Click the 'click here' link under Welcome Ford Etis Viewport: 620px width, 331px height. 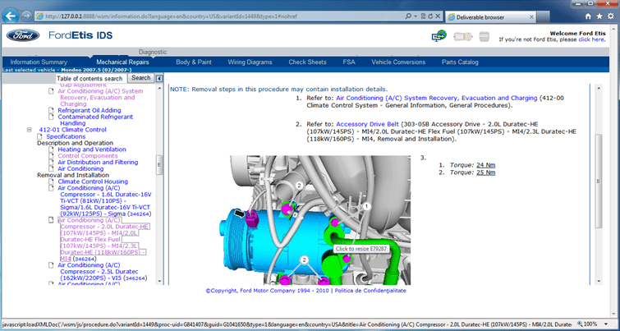click(x=591, y=39)
